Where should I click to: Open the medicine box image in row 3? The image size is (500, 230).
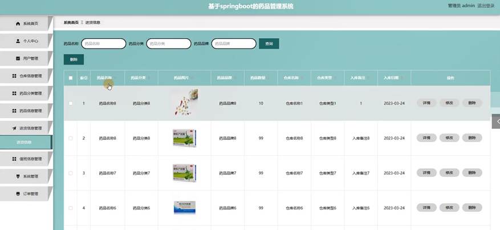[185, 172]
